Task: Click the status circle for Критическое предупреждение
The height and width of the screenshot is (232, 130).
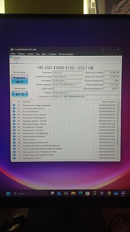Action: click(14, 105)
